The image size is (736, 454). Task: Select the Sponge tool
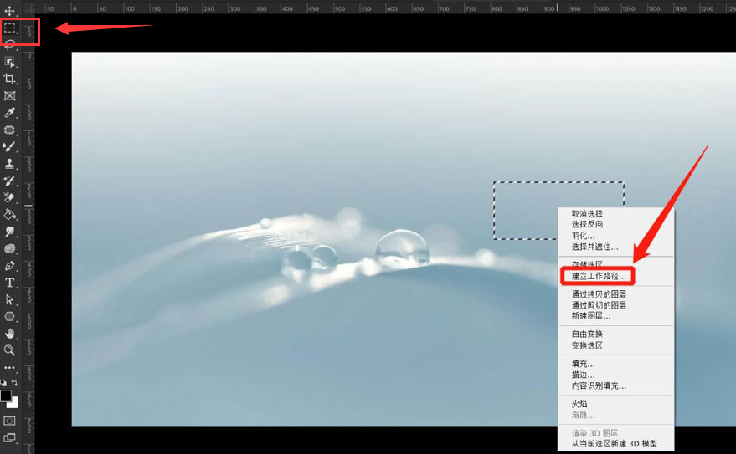(x=9, y=248)
